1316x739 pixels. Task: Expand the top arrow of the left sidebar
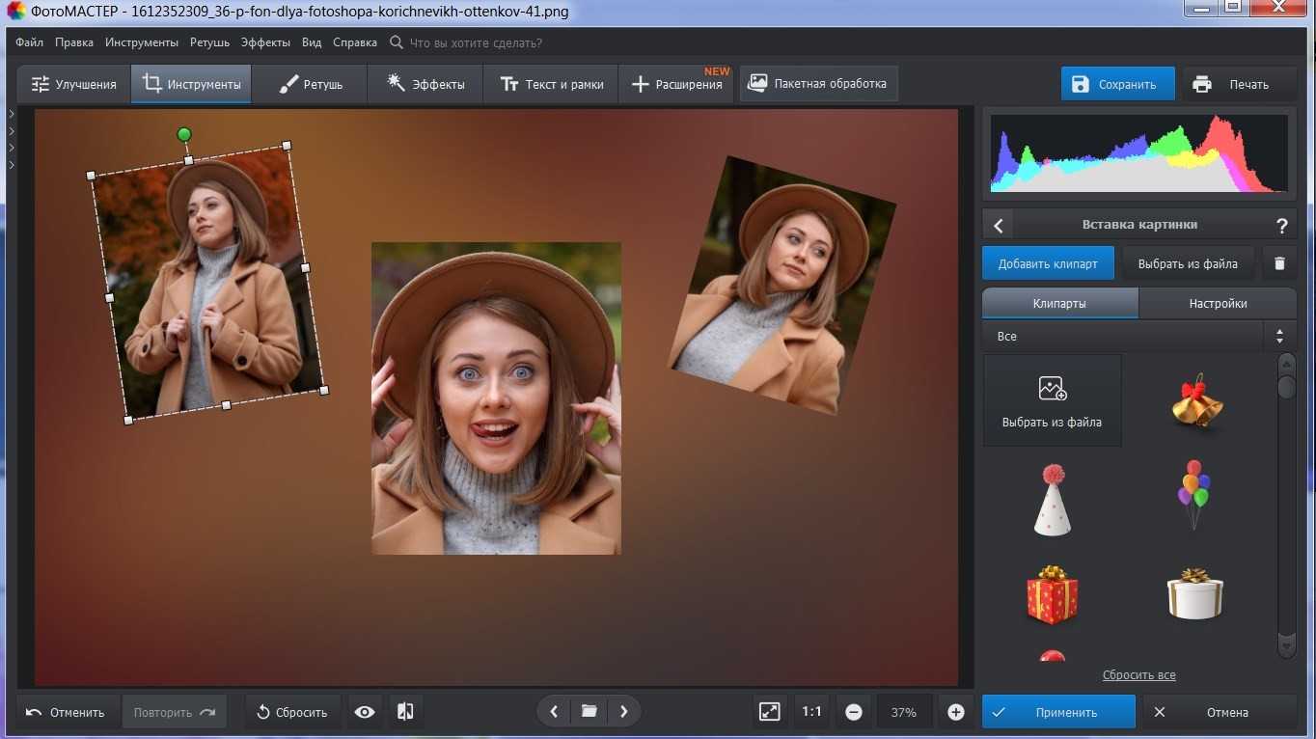coord(12,114)
